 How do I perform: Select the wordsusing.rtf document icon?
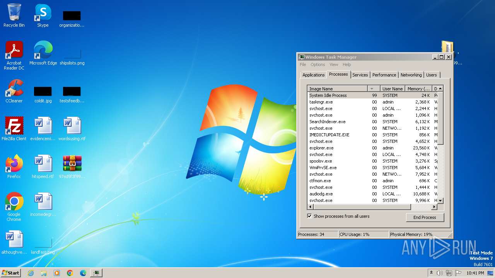point(72,129)
